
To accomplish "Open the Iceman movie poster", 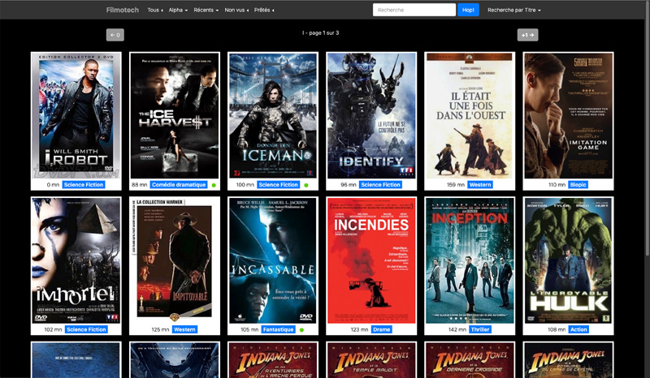I will coord(273,115).
